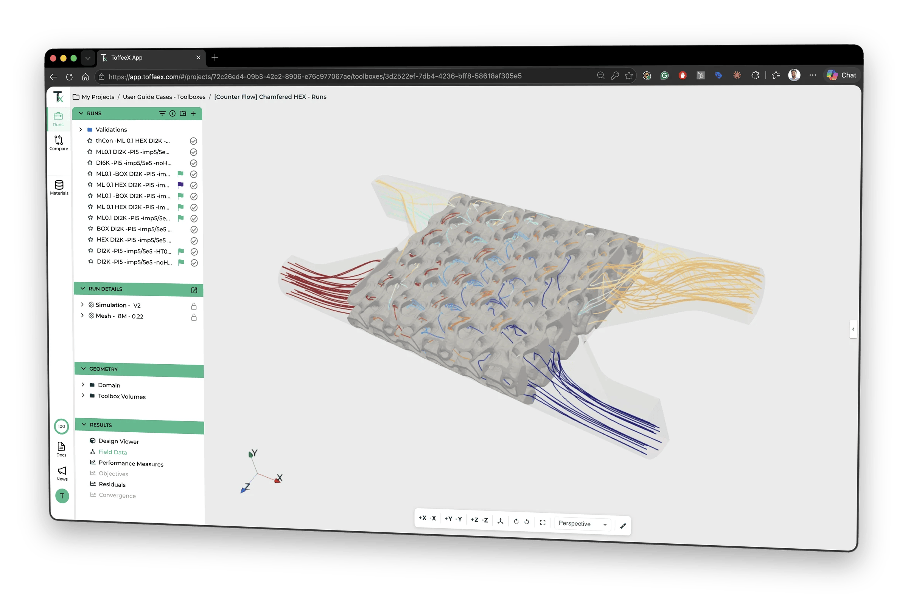The height and width of the screenshot is (597, 908).
Task: Add a new run with plus icon
Action: (193, 113)
